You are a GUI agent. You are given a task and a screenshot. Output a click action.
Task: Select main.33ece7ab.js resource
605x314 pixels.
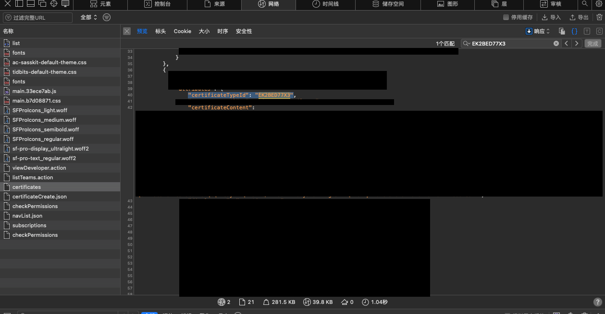tap(60, 91)
